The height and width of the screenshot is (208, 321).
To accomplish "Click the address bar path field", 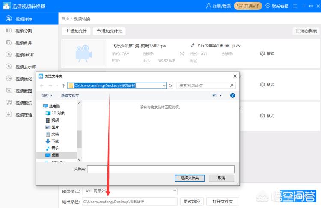I will tap(117, 85).
